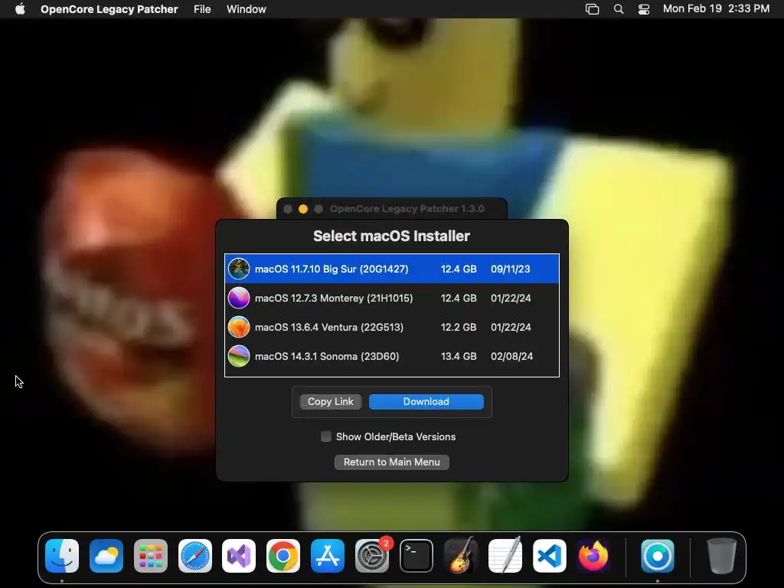Screen dimensions: 784x588
Task: Open the Trash in the Dock
Action: 721,556
